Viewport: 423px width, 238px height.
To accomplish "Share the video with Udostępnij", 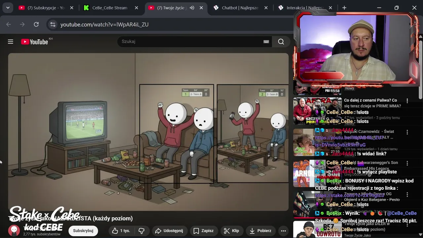I will [x=169, y=231].
